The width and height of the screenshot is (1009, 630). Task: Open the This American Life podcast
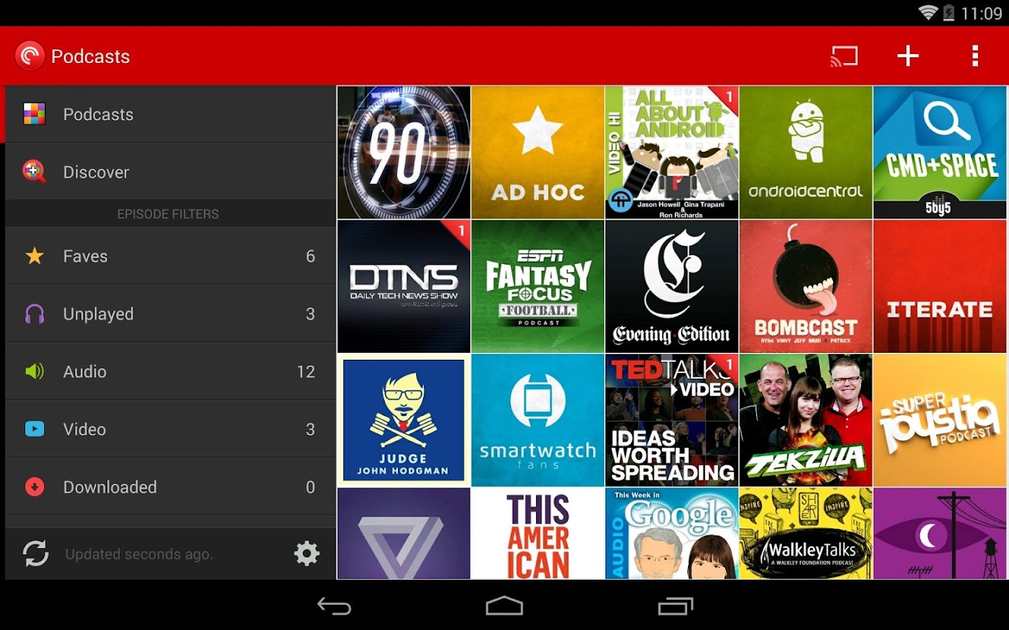[x=538, y=533]
